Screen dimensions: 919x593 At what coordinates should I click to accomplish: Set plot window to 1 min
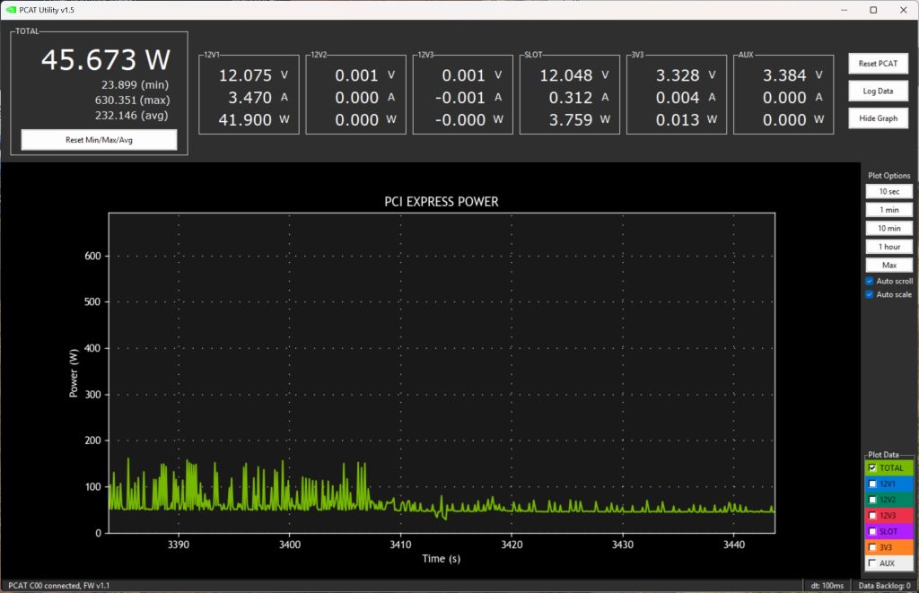click(x=888, y=209)
